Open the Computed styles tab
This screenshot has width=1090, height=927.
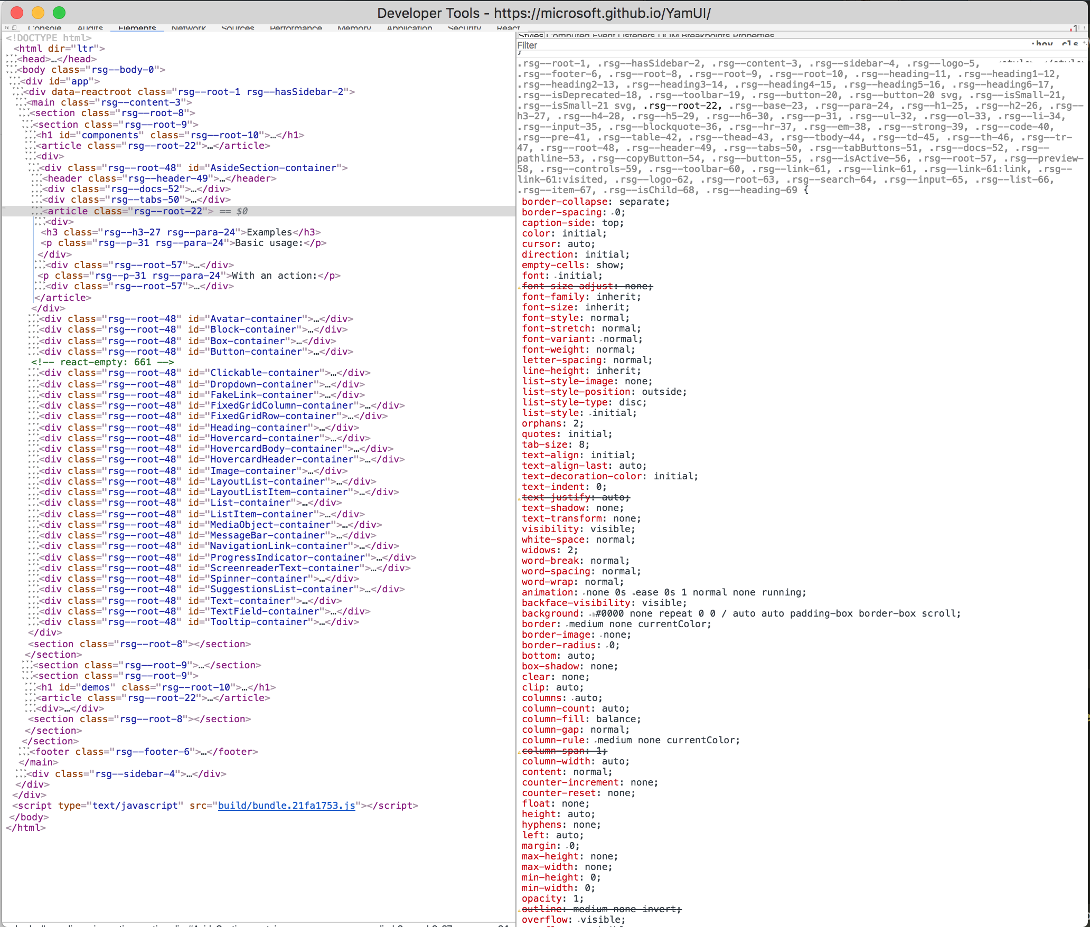click(x=568, y=36)
